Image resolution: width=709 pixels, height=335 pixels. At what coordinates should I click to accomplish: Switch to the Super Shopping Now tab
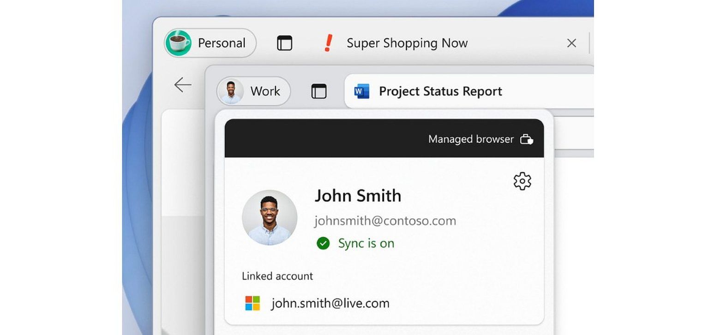[407, 43]
